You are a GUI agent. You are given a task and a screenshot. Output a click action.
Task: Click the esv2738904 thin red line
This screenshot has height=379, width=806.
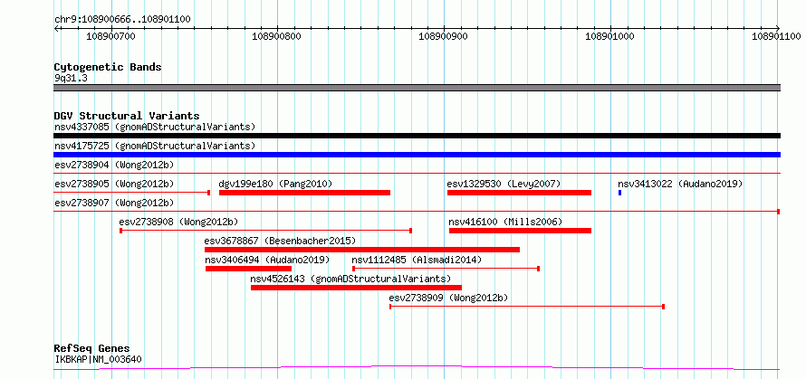pos(417,174)
